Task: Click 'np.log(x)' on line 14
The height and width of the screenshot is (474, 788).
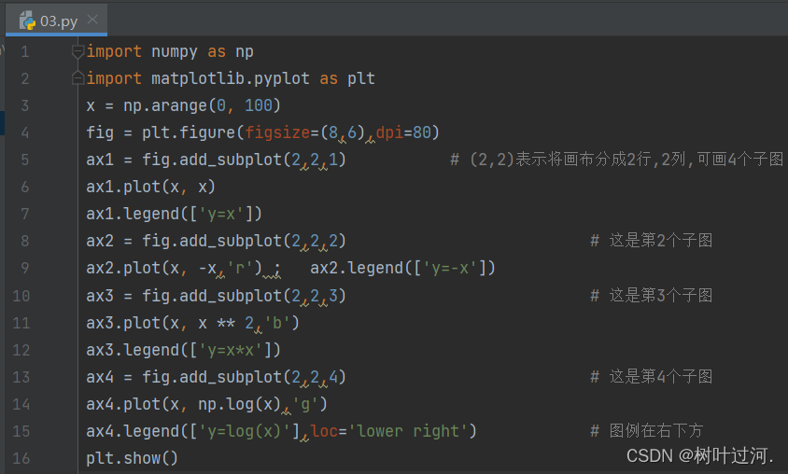Action: [239, 404]
